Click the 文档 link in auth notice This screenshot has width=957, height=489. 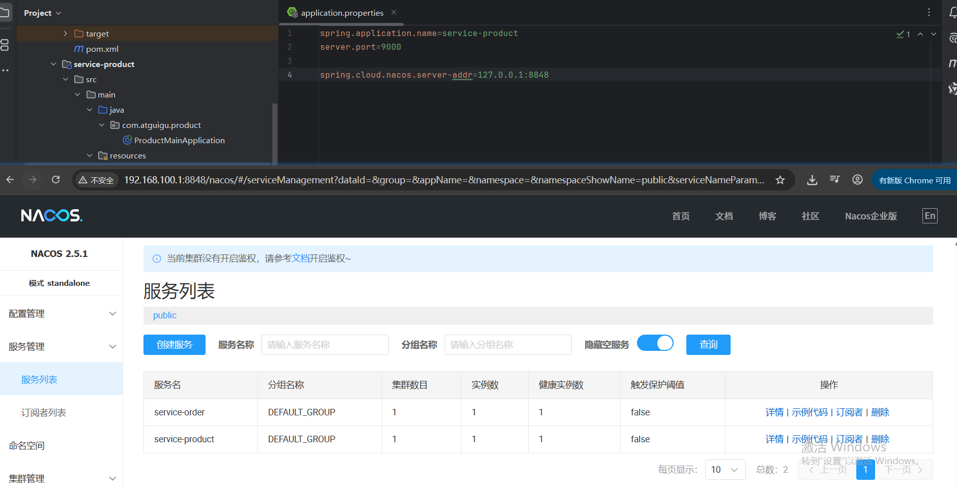tap(300, 258)
